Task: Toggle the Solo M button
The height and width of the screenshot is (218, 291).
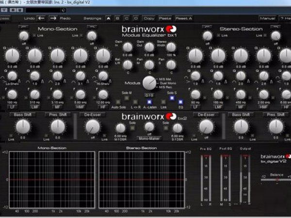Action: click(x=127, y=98)
